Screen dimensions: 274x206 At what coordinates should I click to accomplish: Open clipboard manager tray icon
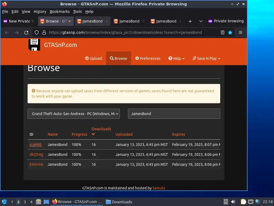(x=243, y=202)
